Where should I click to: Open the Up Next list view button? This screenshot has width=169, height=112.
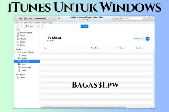[x=117, y=18]
